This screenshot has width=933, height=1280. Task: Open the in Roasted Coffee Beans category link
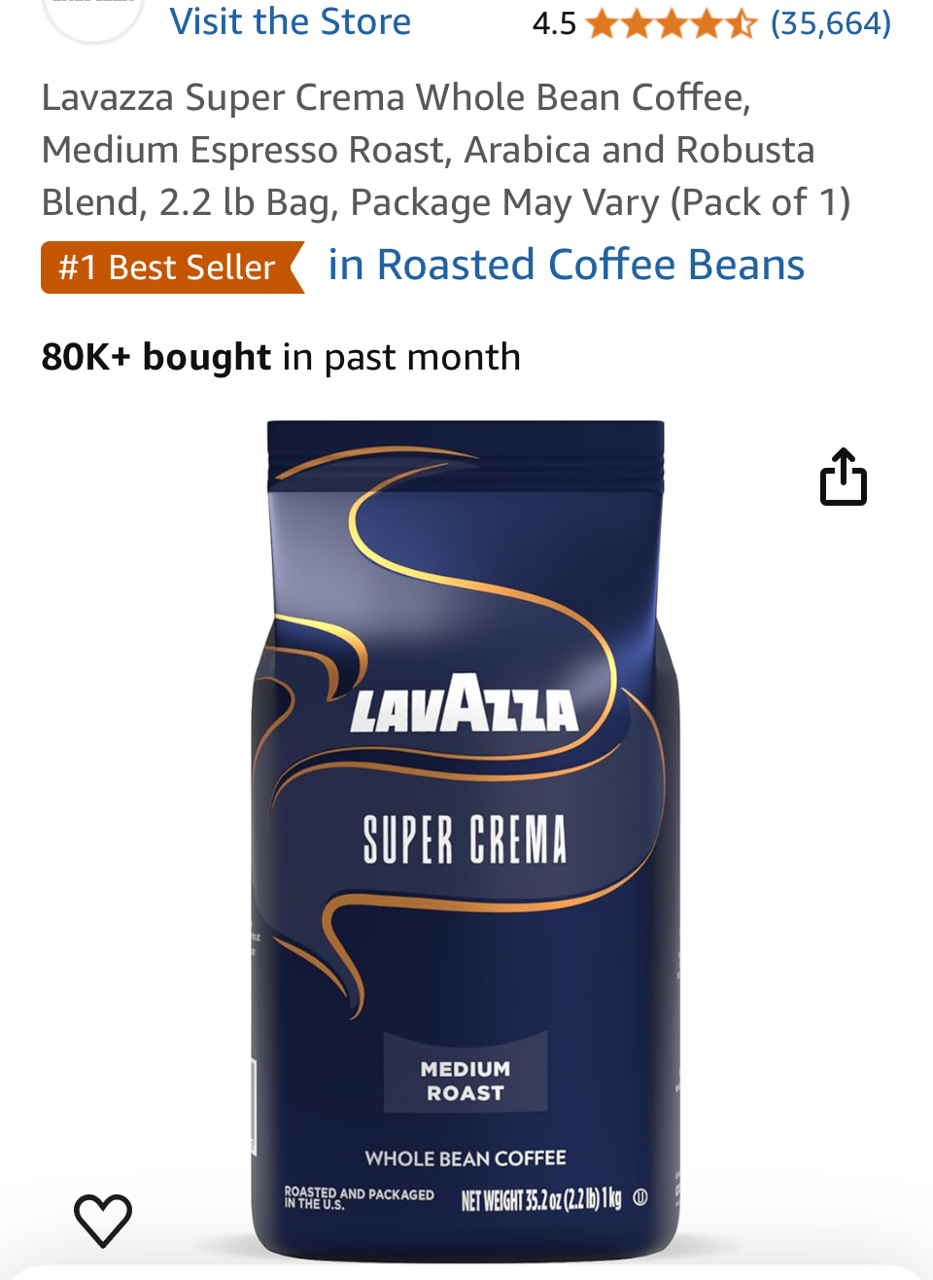coord(567,265)
